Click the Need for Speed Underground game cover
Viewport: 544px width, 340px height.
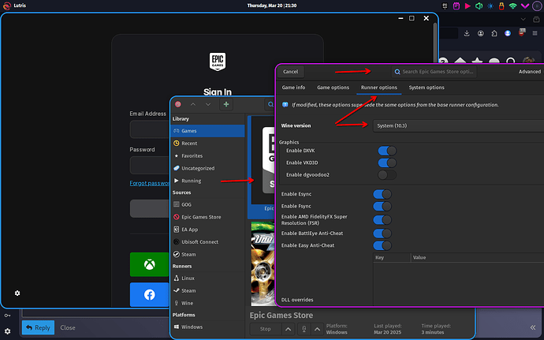[x=263, y=264]
